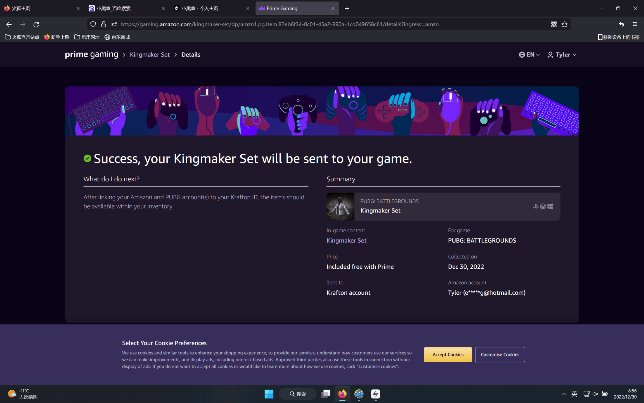The image size is (644, 403).
Task: Close the 火狐主页 tab
Action: tap(78, 8)
